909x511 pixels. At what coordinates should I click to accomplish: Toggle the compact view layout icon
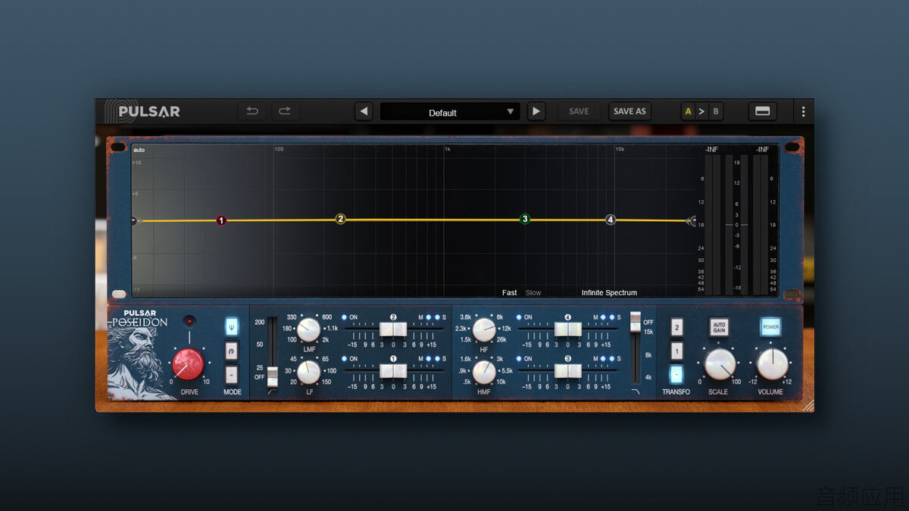coord(763,111)
